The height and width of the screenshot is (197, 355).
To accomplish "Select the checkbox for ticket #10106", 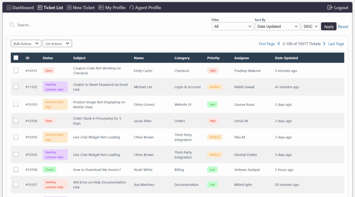I will (x=16, y=170).
